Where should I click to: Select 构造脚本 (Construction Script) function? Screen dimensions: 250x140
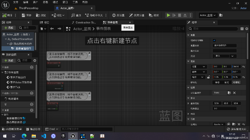point(13,99)
